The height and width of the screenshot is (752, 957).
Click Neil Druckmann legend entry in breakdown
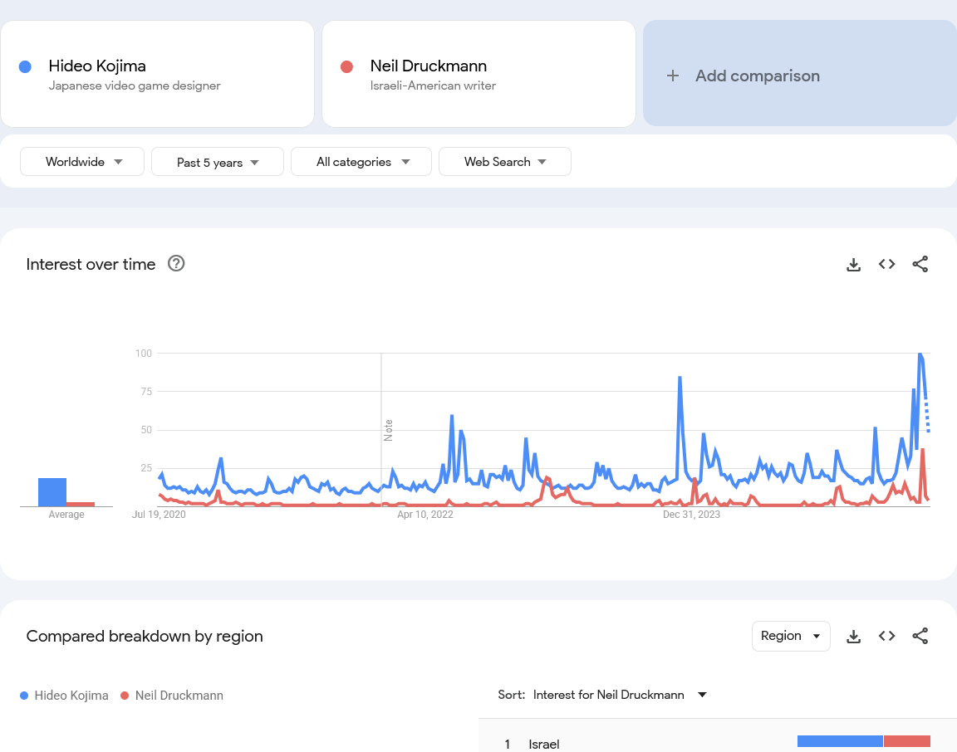pos(172,696)
